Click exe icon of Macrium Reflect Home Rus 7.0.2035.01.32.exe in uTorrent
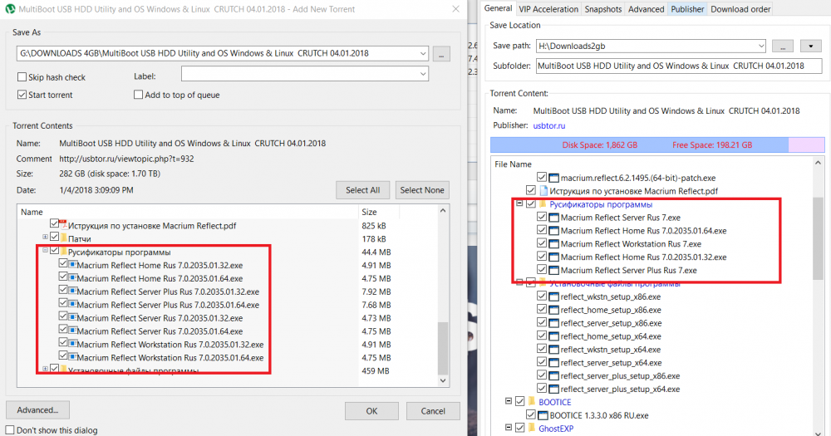 tap(72, 264)
